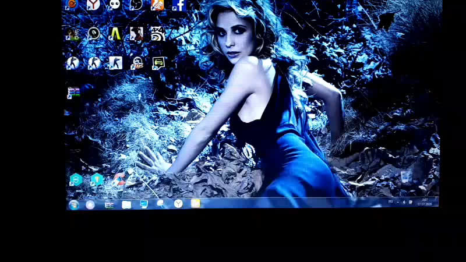The width and height of the screenshot is (466, 262).
Task: Open Yandex Browser from the taskbar
Action: point(178,204)
